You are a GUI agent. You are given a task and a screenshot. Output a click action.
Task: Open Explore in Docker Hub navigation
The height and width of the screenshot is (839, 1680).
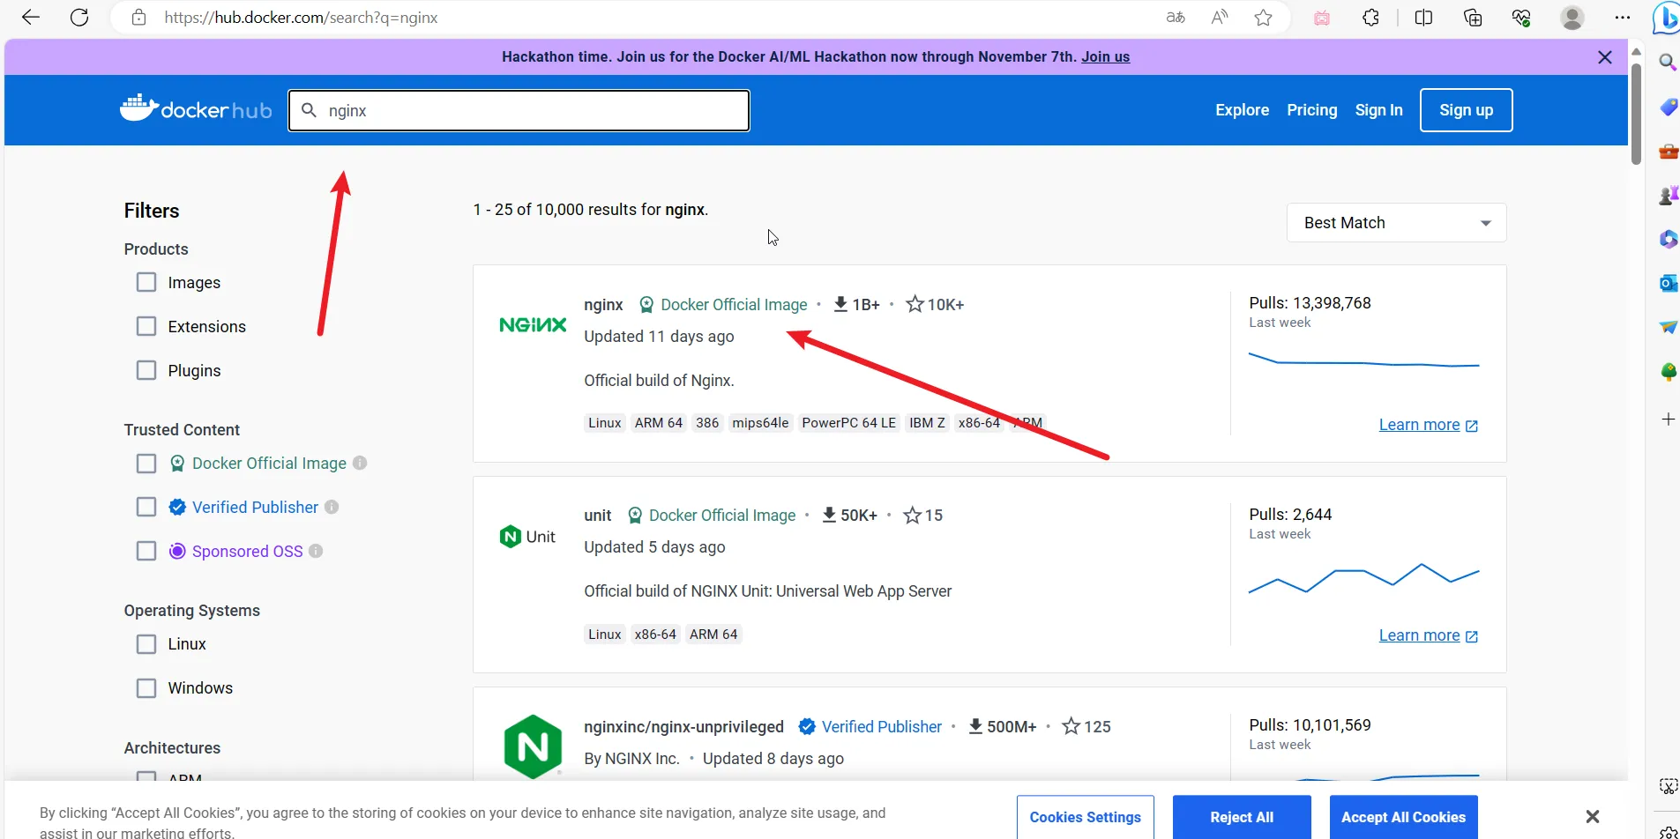tap(1242, 110)
